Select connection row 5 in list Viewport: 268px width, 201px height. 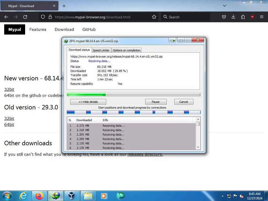(x=131, y=143)
